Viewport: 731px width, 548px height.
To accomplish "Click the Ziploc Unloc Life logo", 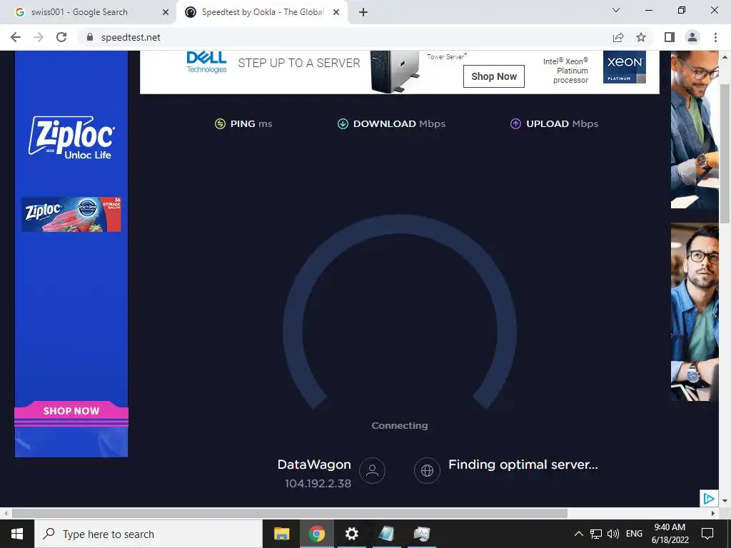I will (x=71, y=138).
